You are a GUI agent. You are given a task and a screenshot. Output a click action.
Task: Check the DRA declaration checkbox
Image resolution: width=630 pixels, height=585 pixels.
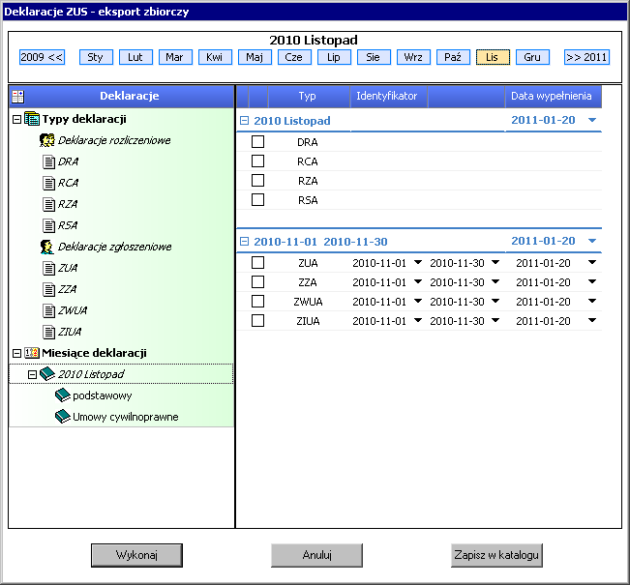pyautogui.click(x=258, y=142)
